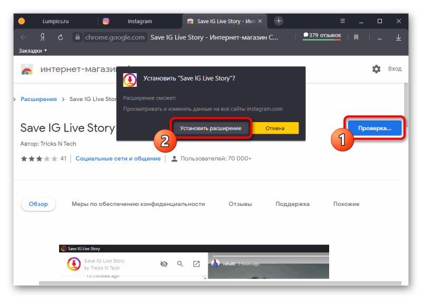
Task: Switch to the Instagram tab
Action: click(140, 21)
